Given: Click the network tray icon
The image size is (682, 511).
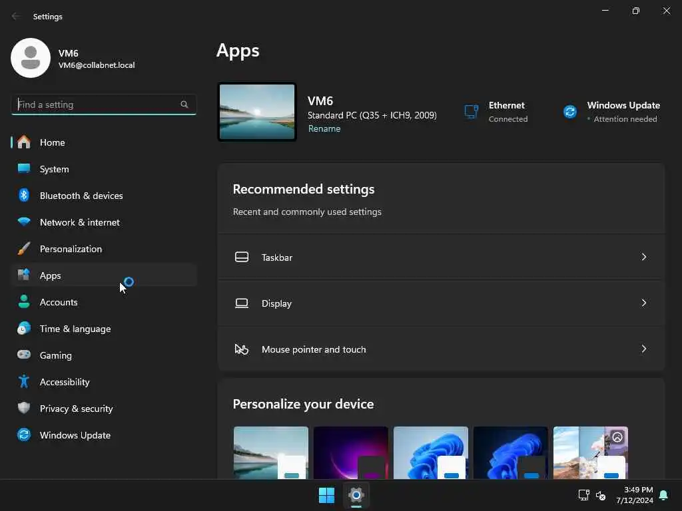Looking at the screenshot, I should 583,495.
